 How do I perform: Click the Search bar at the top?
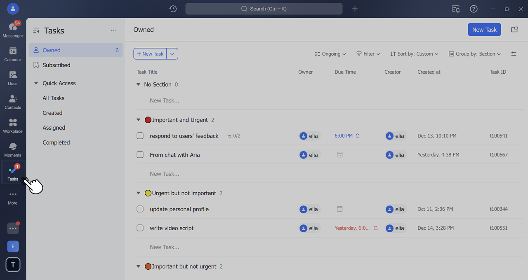click(x=264, y=9)
